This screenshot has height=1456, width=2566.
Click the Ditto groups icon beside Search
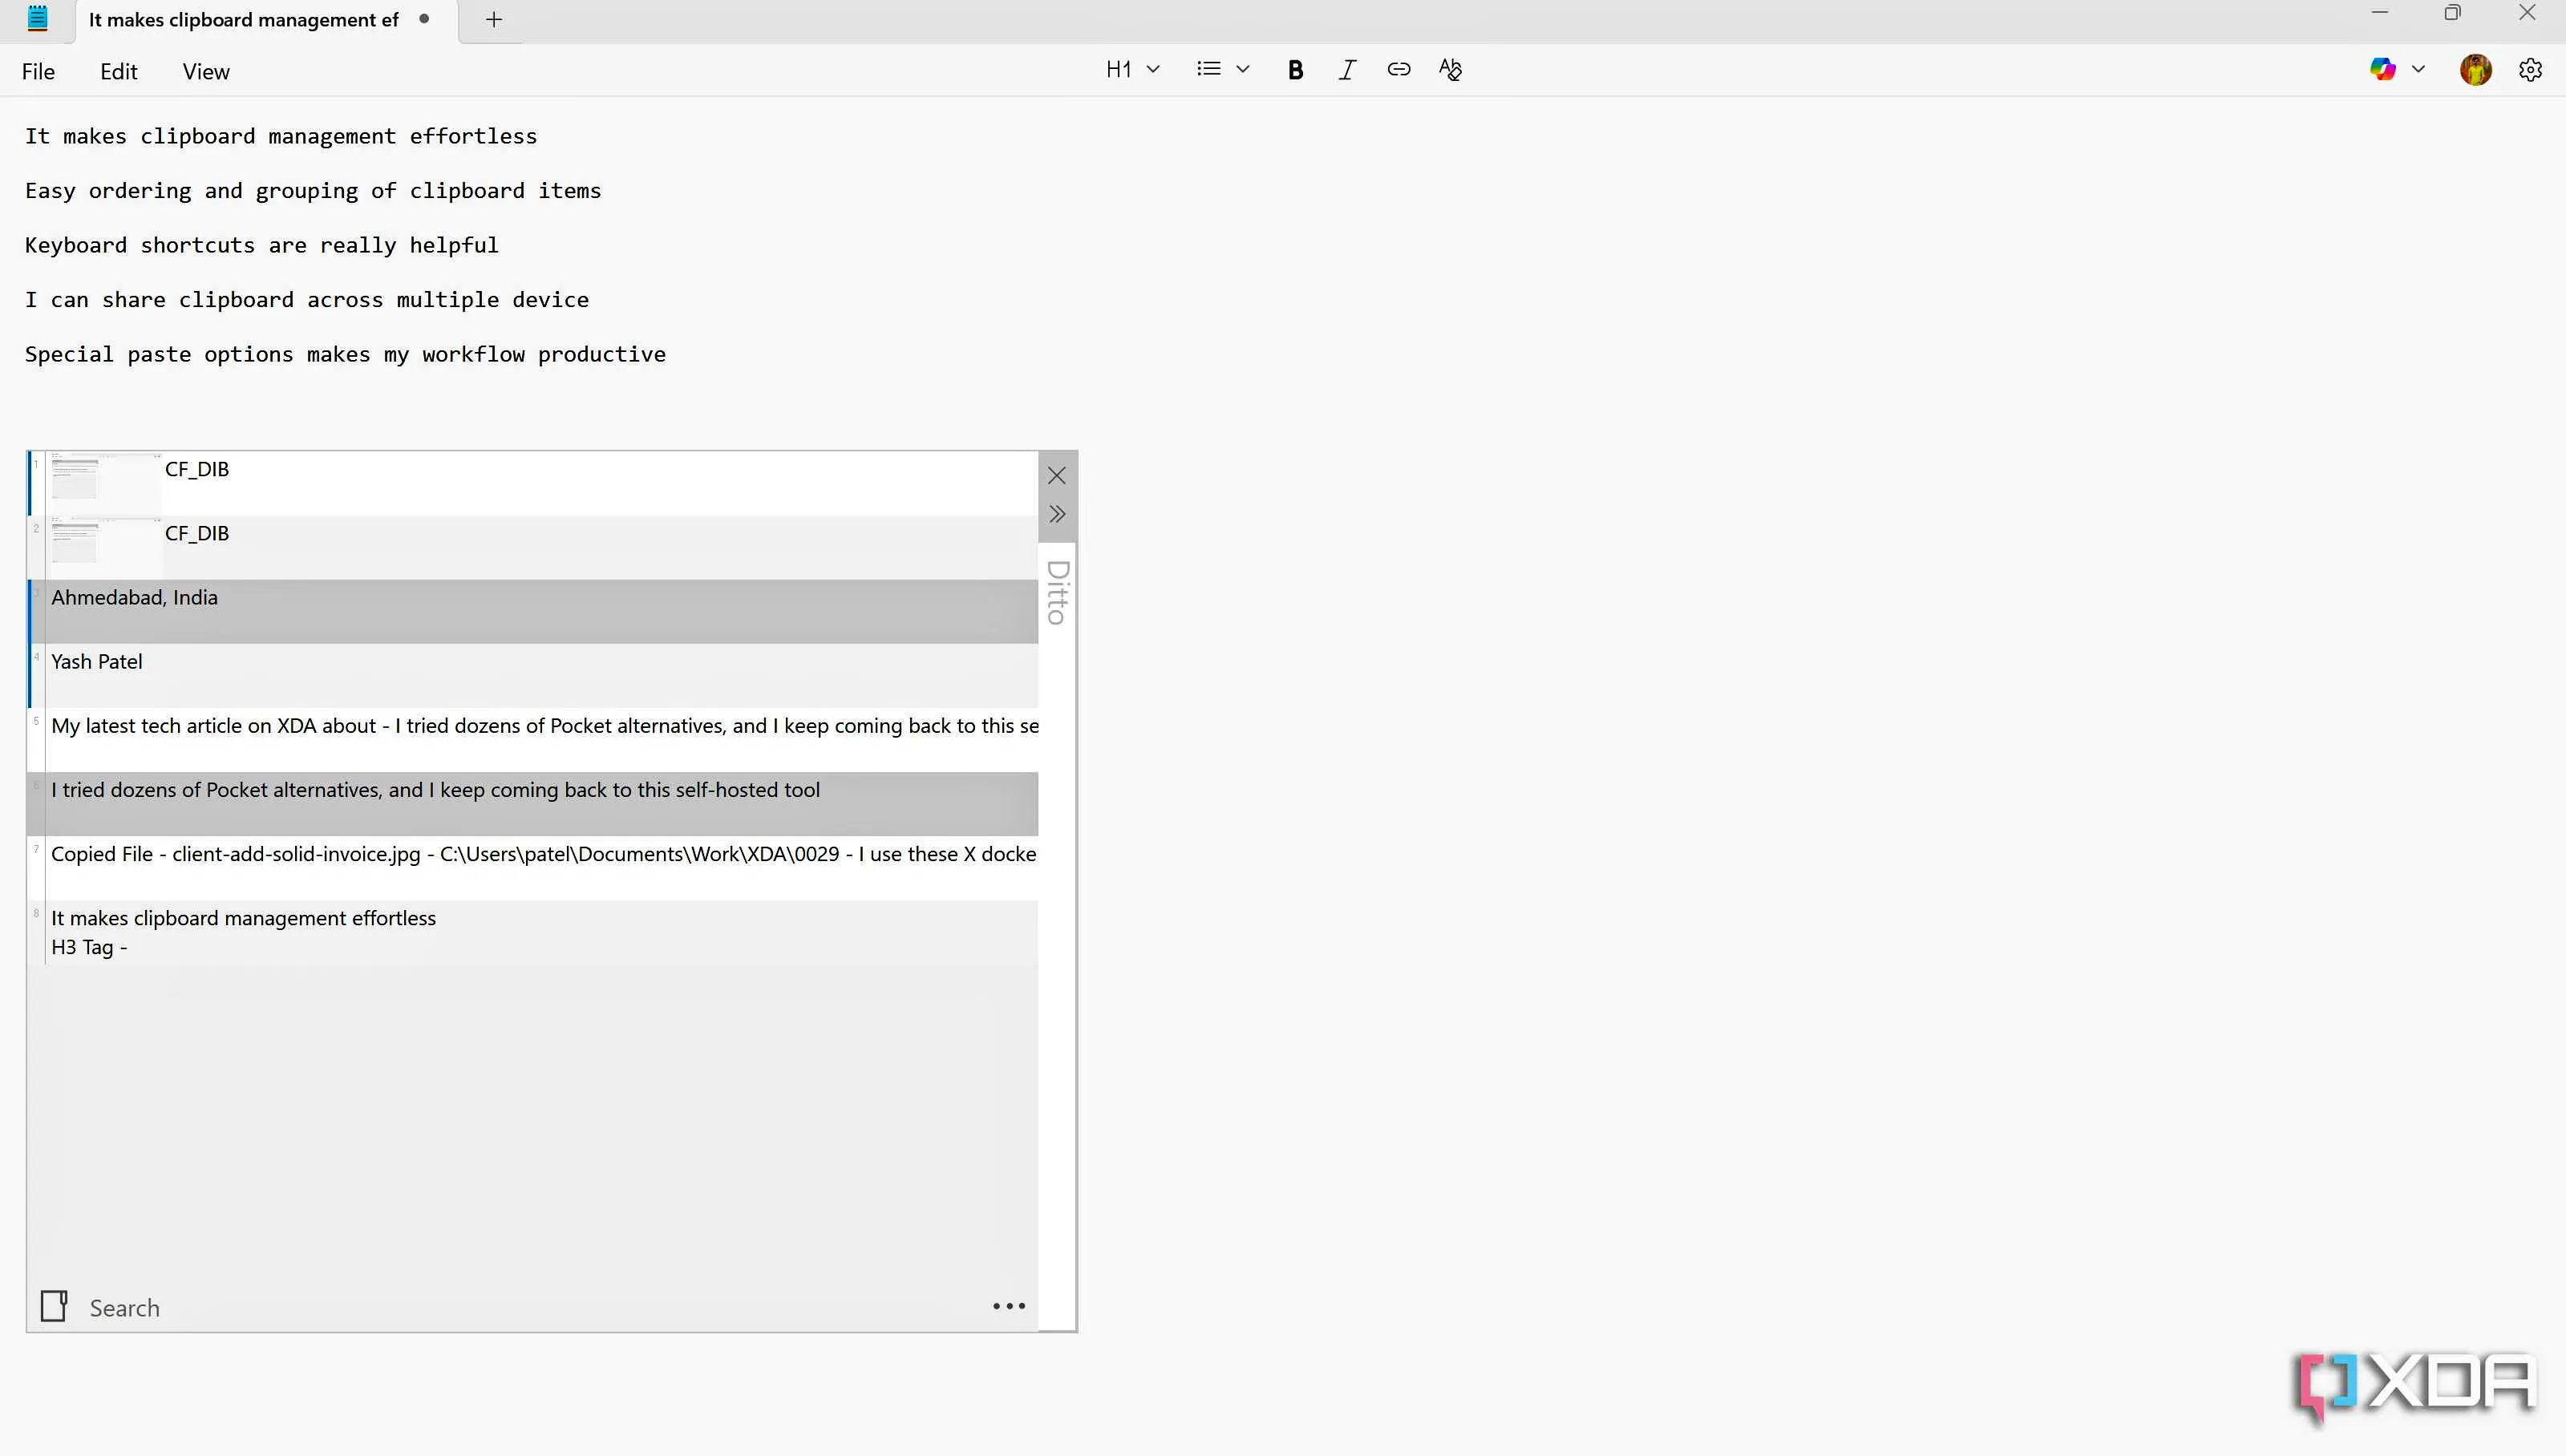point(54,1306)
